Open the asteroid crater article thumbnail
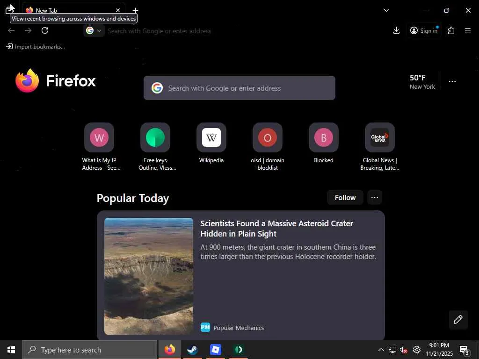This screenshot has width=479, height=359. click(x=149, y=276)
